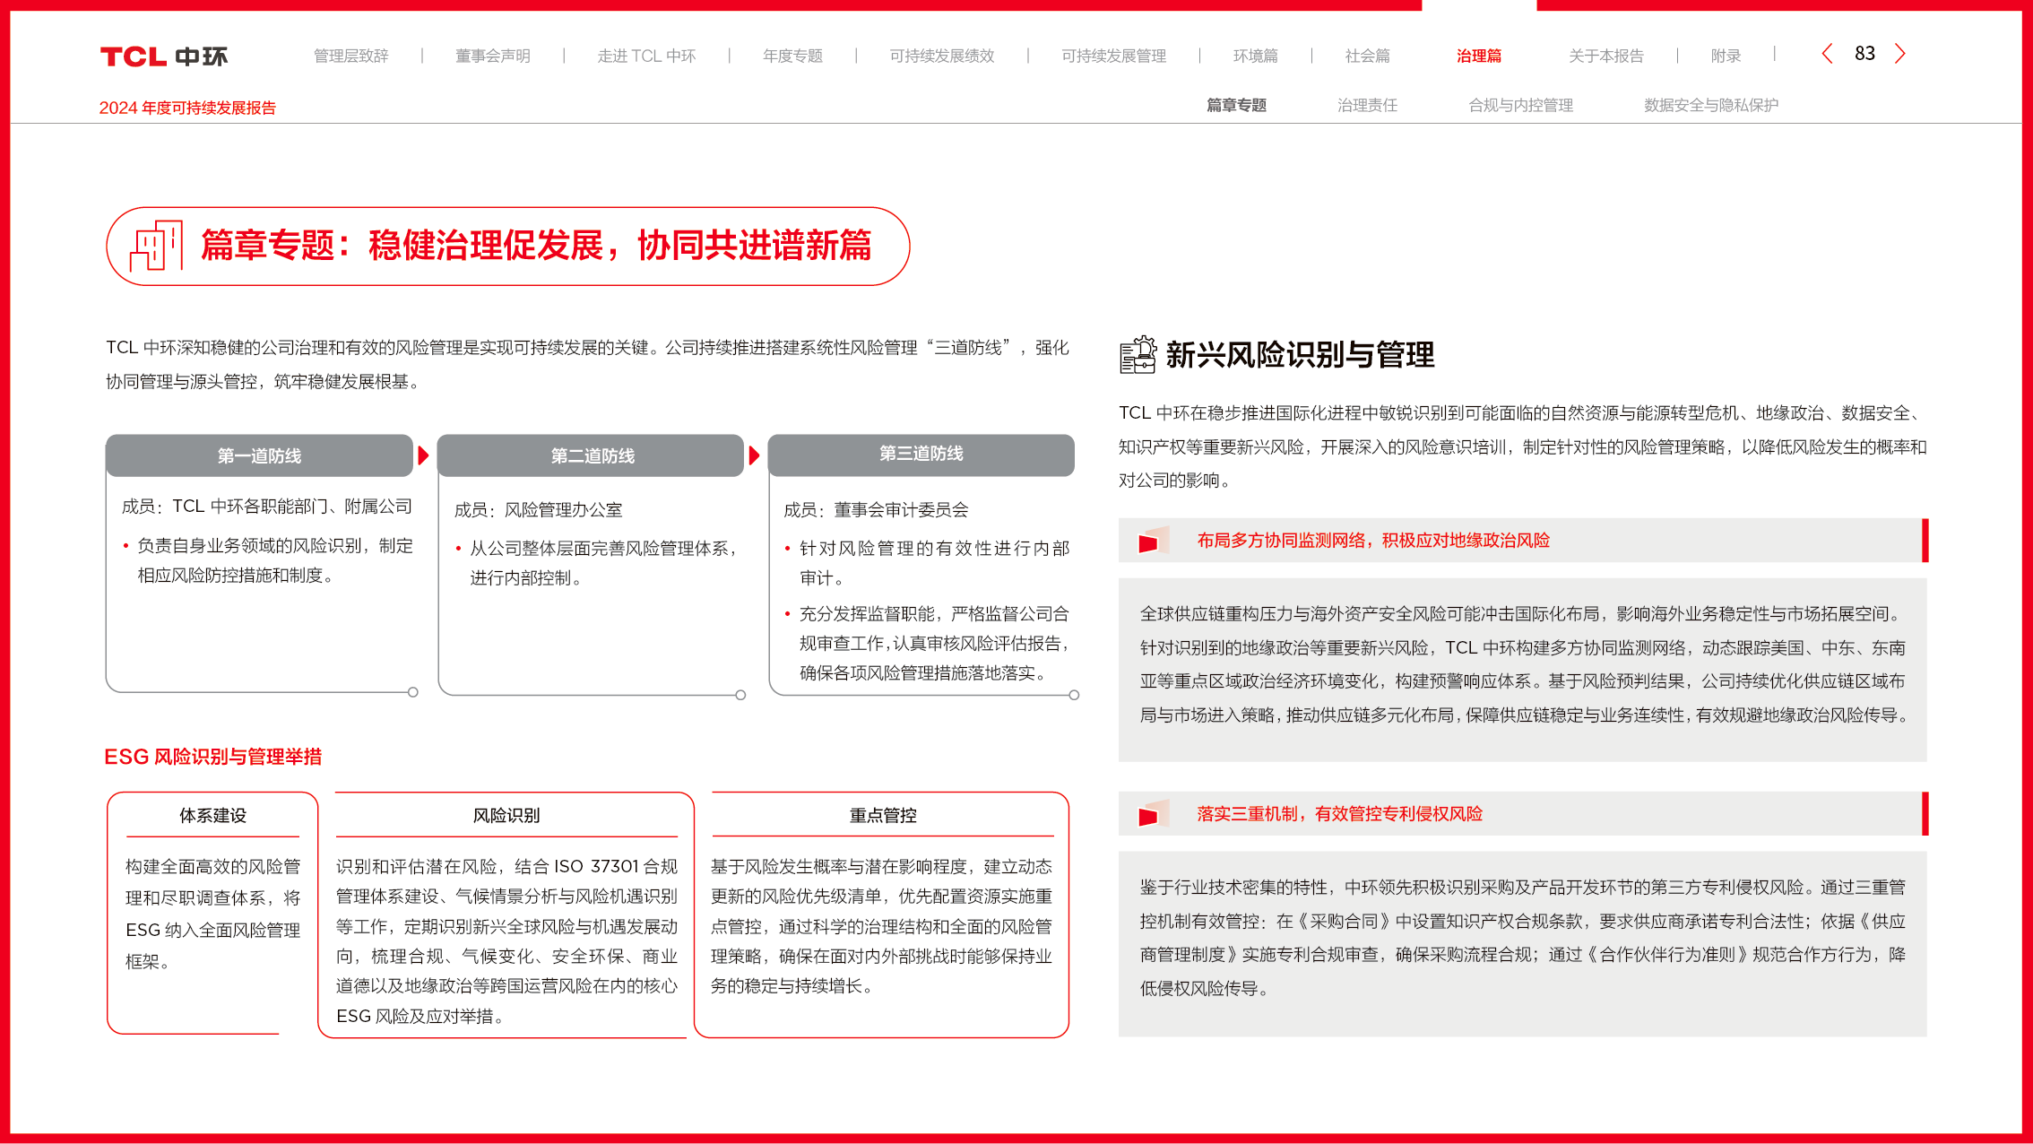The width and height of the screenshot is (2033, 1144).
Task: Click the red arrow after 第一道防线
Action: pyautogui.click(x=423, y=455)
